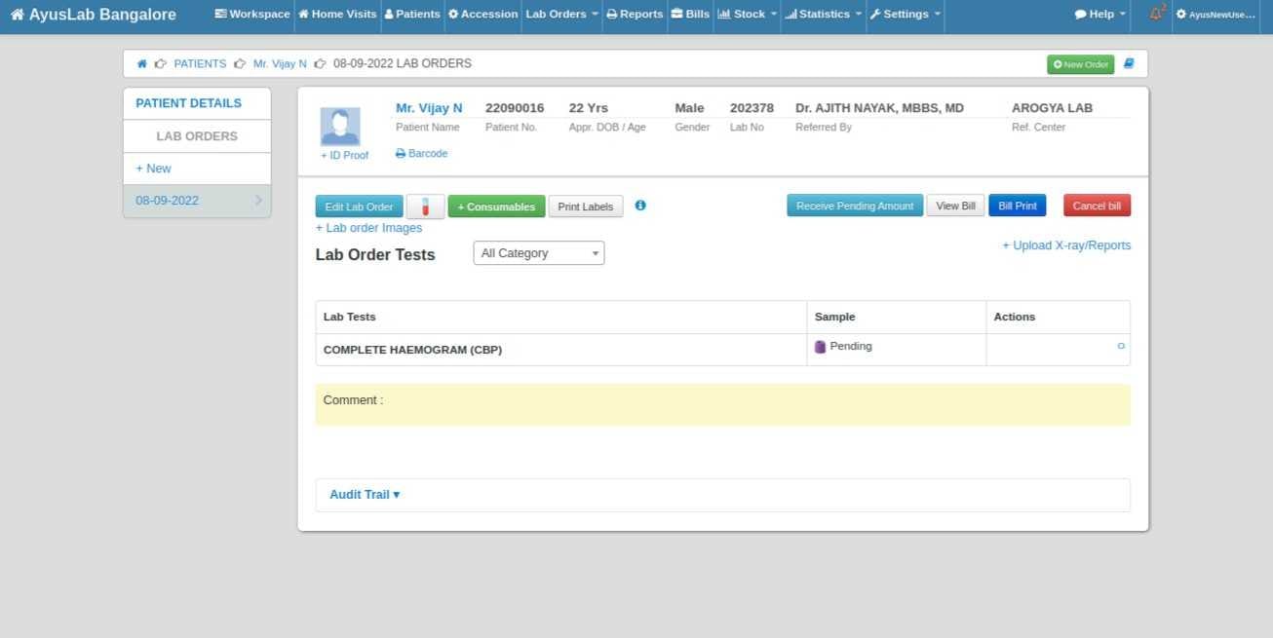
Task: Open the Upload X-ray/Reports link
Action: (x=1066, y=244)
